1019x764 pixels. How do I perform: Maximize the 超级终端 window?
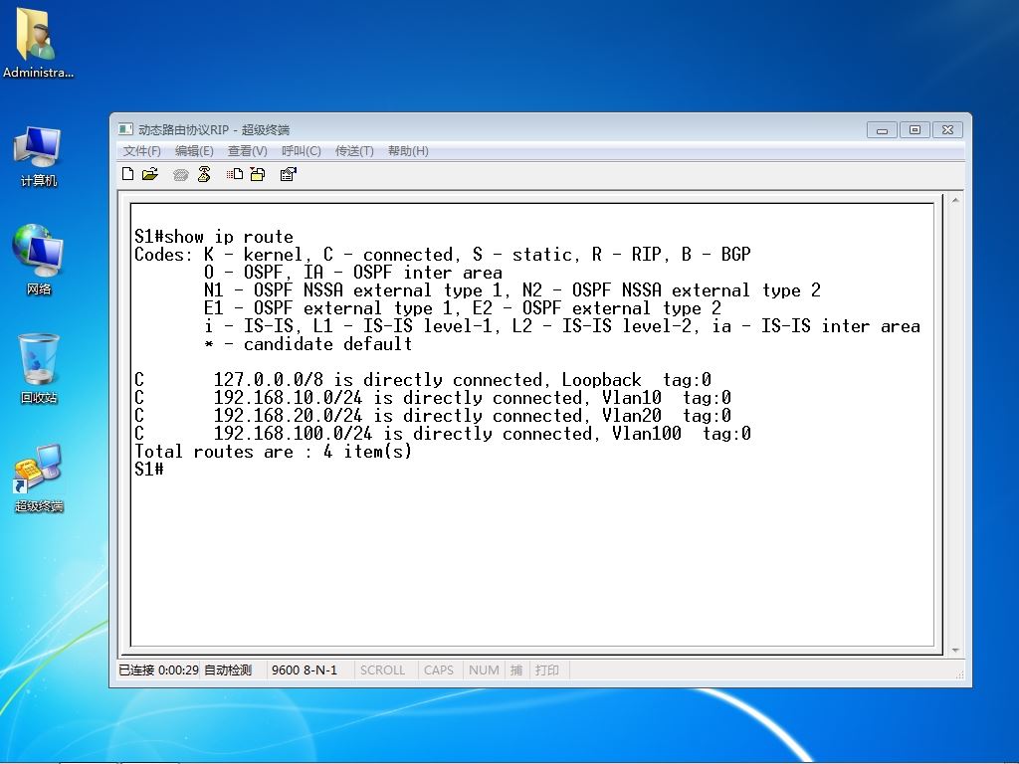click(x=915, y=130)
